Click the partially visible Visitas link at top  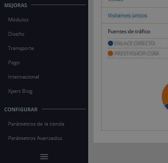[115, 0]
